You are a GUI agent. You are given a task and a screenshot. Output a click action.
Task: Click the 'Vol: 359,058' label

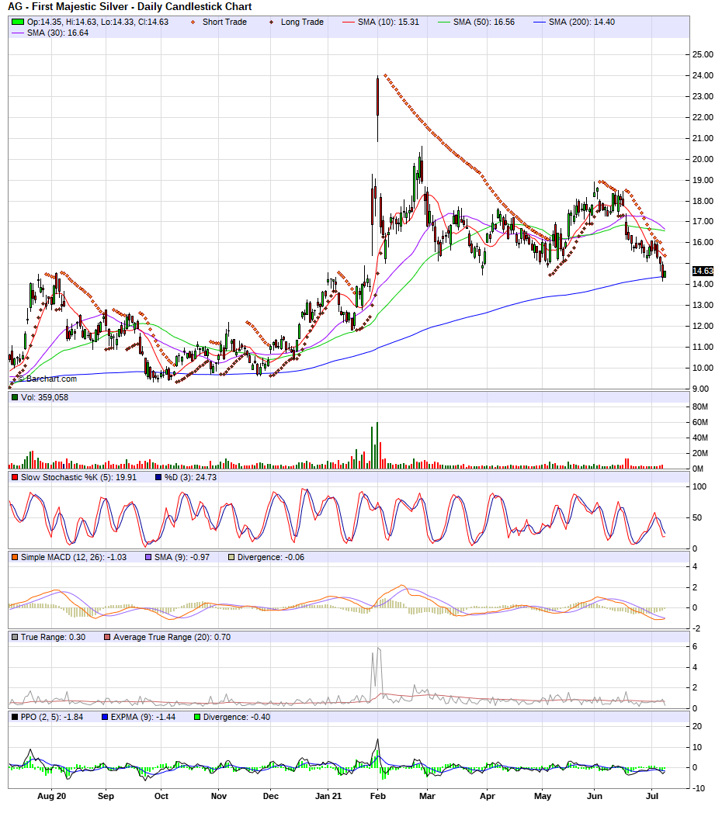(x=44, y=397)
